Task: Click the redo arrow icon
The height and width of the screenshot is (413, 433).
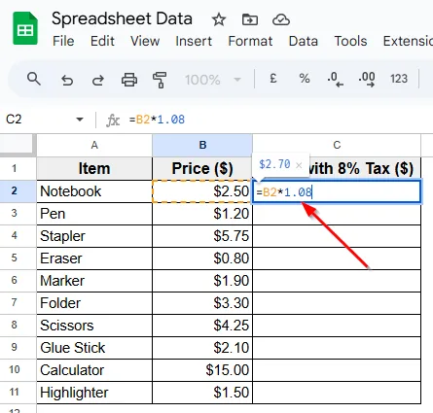Action: coord(98,80)
